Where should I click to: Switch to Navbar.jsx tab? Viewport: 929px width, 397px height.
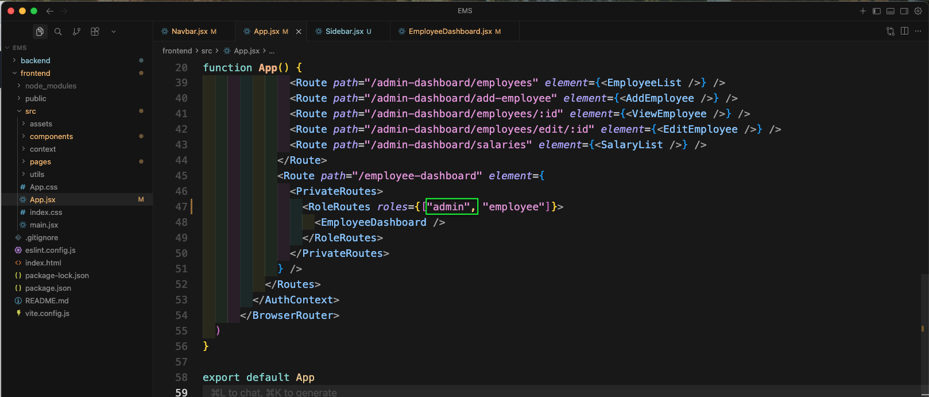click(x=194, y=32)
